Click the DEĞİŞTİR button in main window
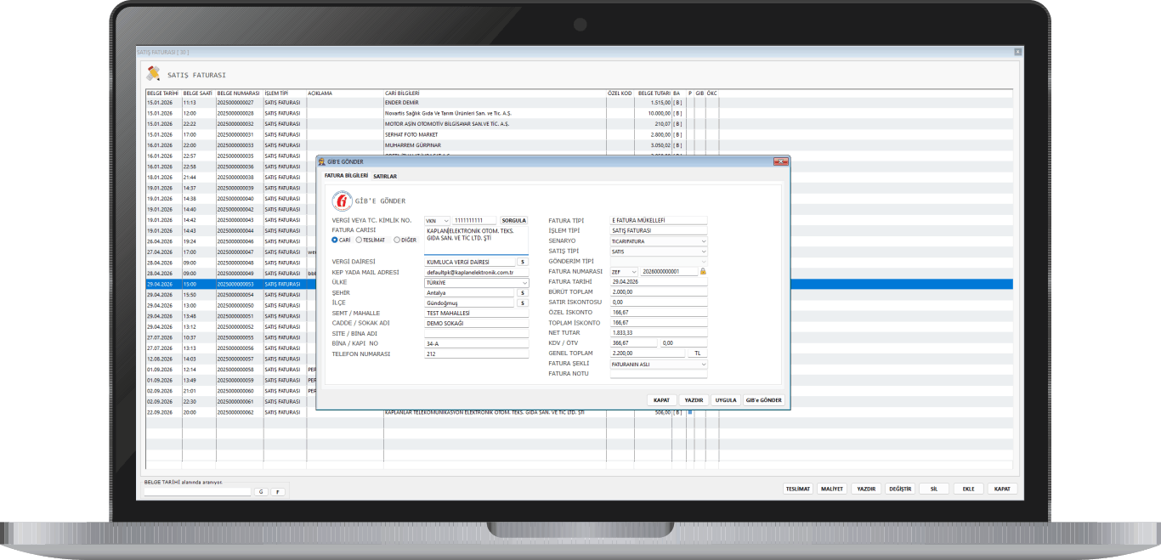This screenshot has width=1161, height=560. point(900,489)
